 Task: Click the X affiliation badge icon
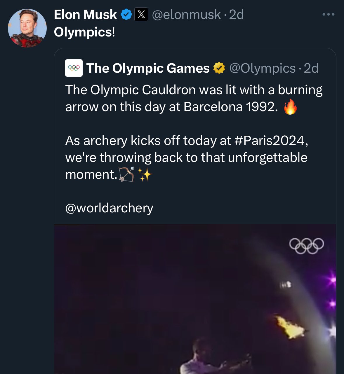tap(141, 15)
